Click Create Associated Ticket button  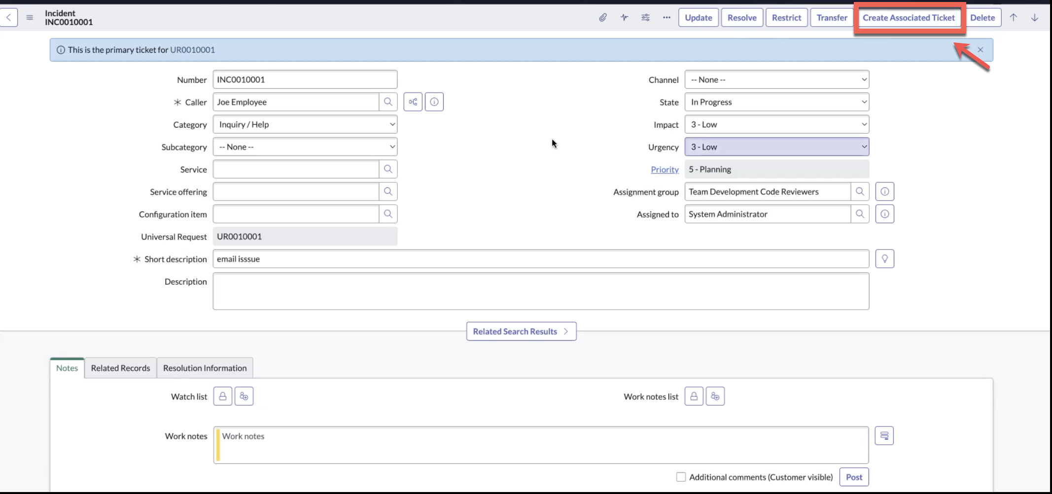(x=909, y=17)
